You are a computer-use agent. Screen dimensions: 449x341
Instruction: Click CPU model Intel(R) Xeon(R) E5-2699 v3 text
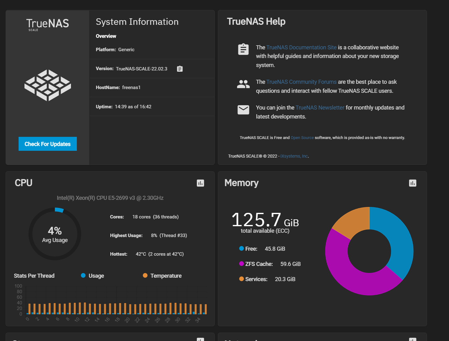point(110,198)
